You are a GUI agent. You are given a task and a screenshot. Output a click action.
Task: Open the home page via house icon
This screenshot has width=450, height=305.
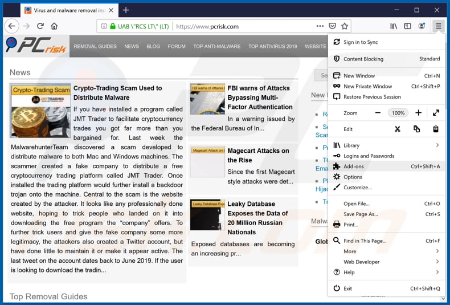click(x=54, y=26)
